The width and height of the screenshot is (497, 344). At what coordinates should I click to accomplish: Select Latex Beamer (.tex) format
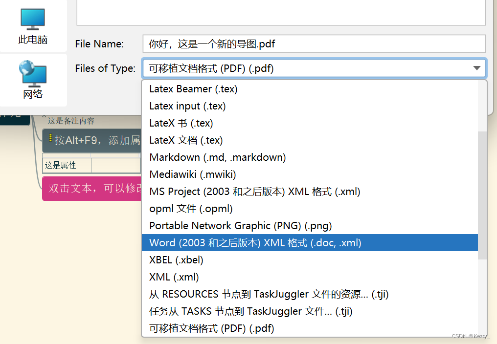(310, 89)
